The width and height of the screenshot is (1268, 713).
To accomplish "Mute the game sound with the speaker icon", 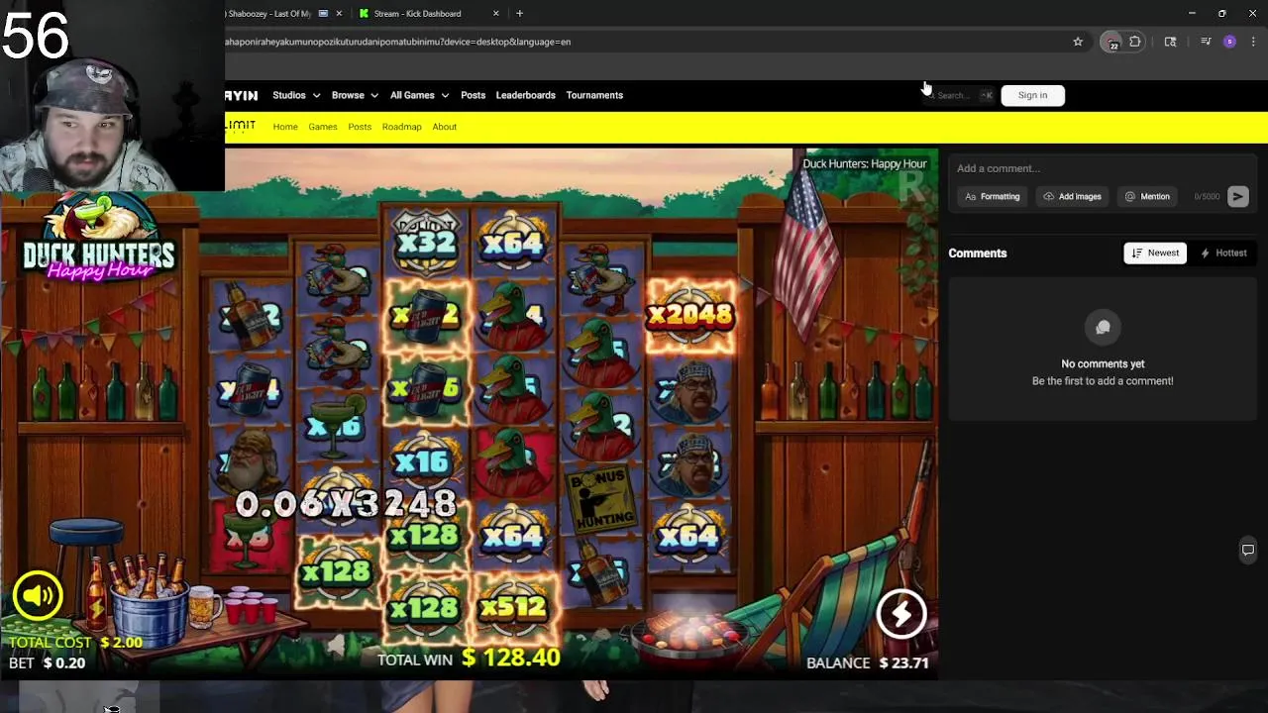I will [38, 595].
